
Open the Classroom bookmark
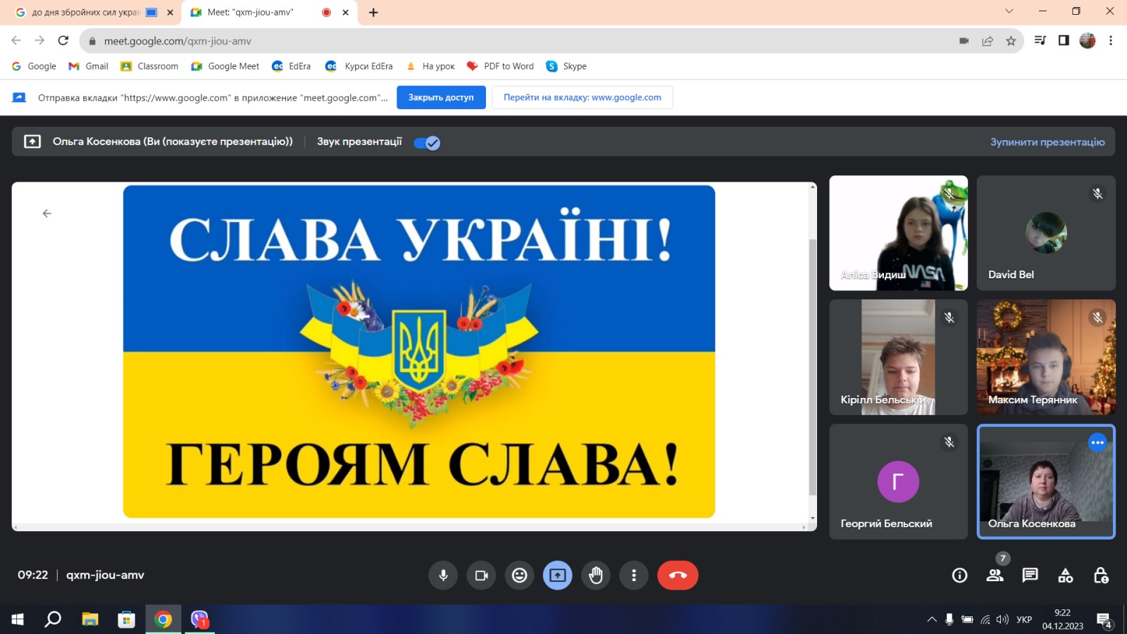point(149,66)
